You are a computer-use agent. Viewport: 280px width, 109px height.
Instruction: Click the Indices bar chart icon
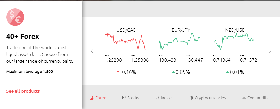157,98
